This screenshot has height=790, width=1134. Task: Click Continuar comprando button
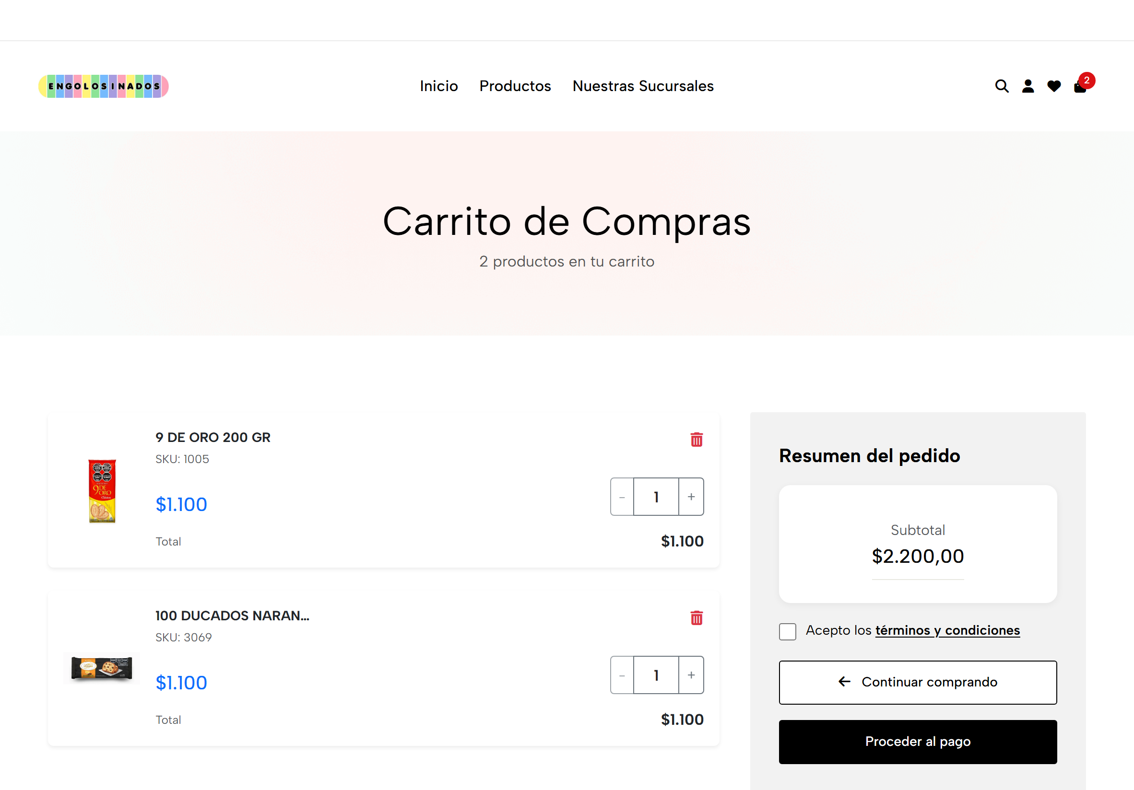[918, 682]
